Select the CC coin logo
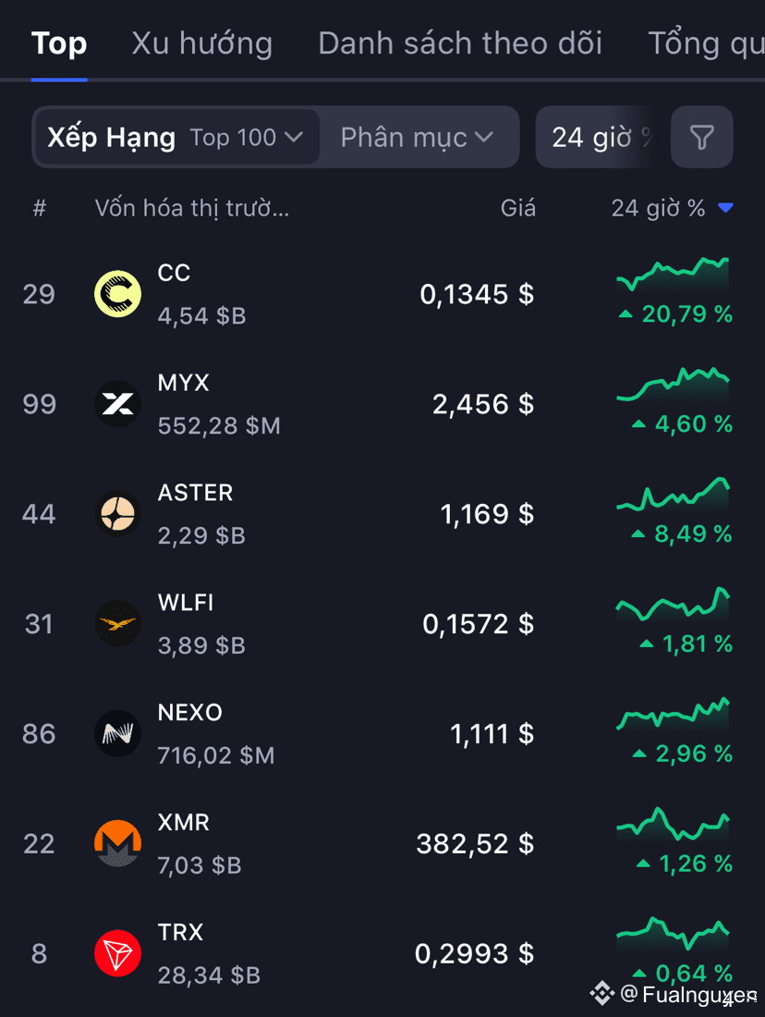This screenshot has height=1017, width=765. 117,294
